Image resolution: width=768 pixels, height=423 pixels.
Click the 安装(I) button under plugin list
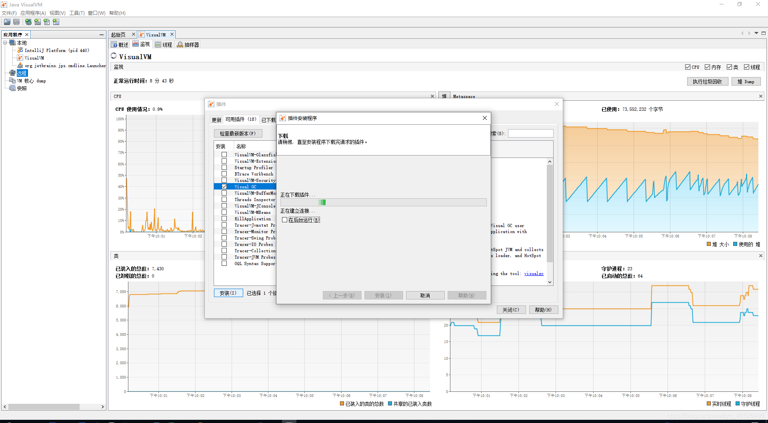click(228, 293)
